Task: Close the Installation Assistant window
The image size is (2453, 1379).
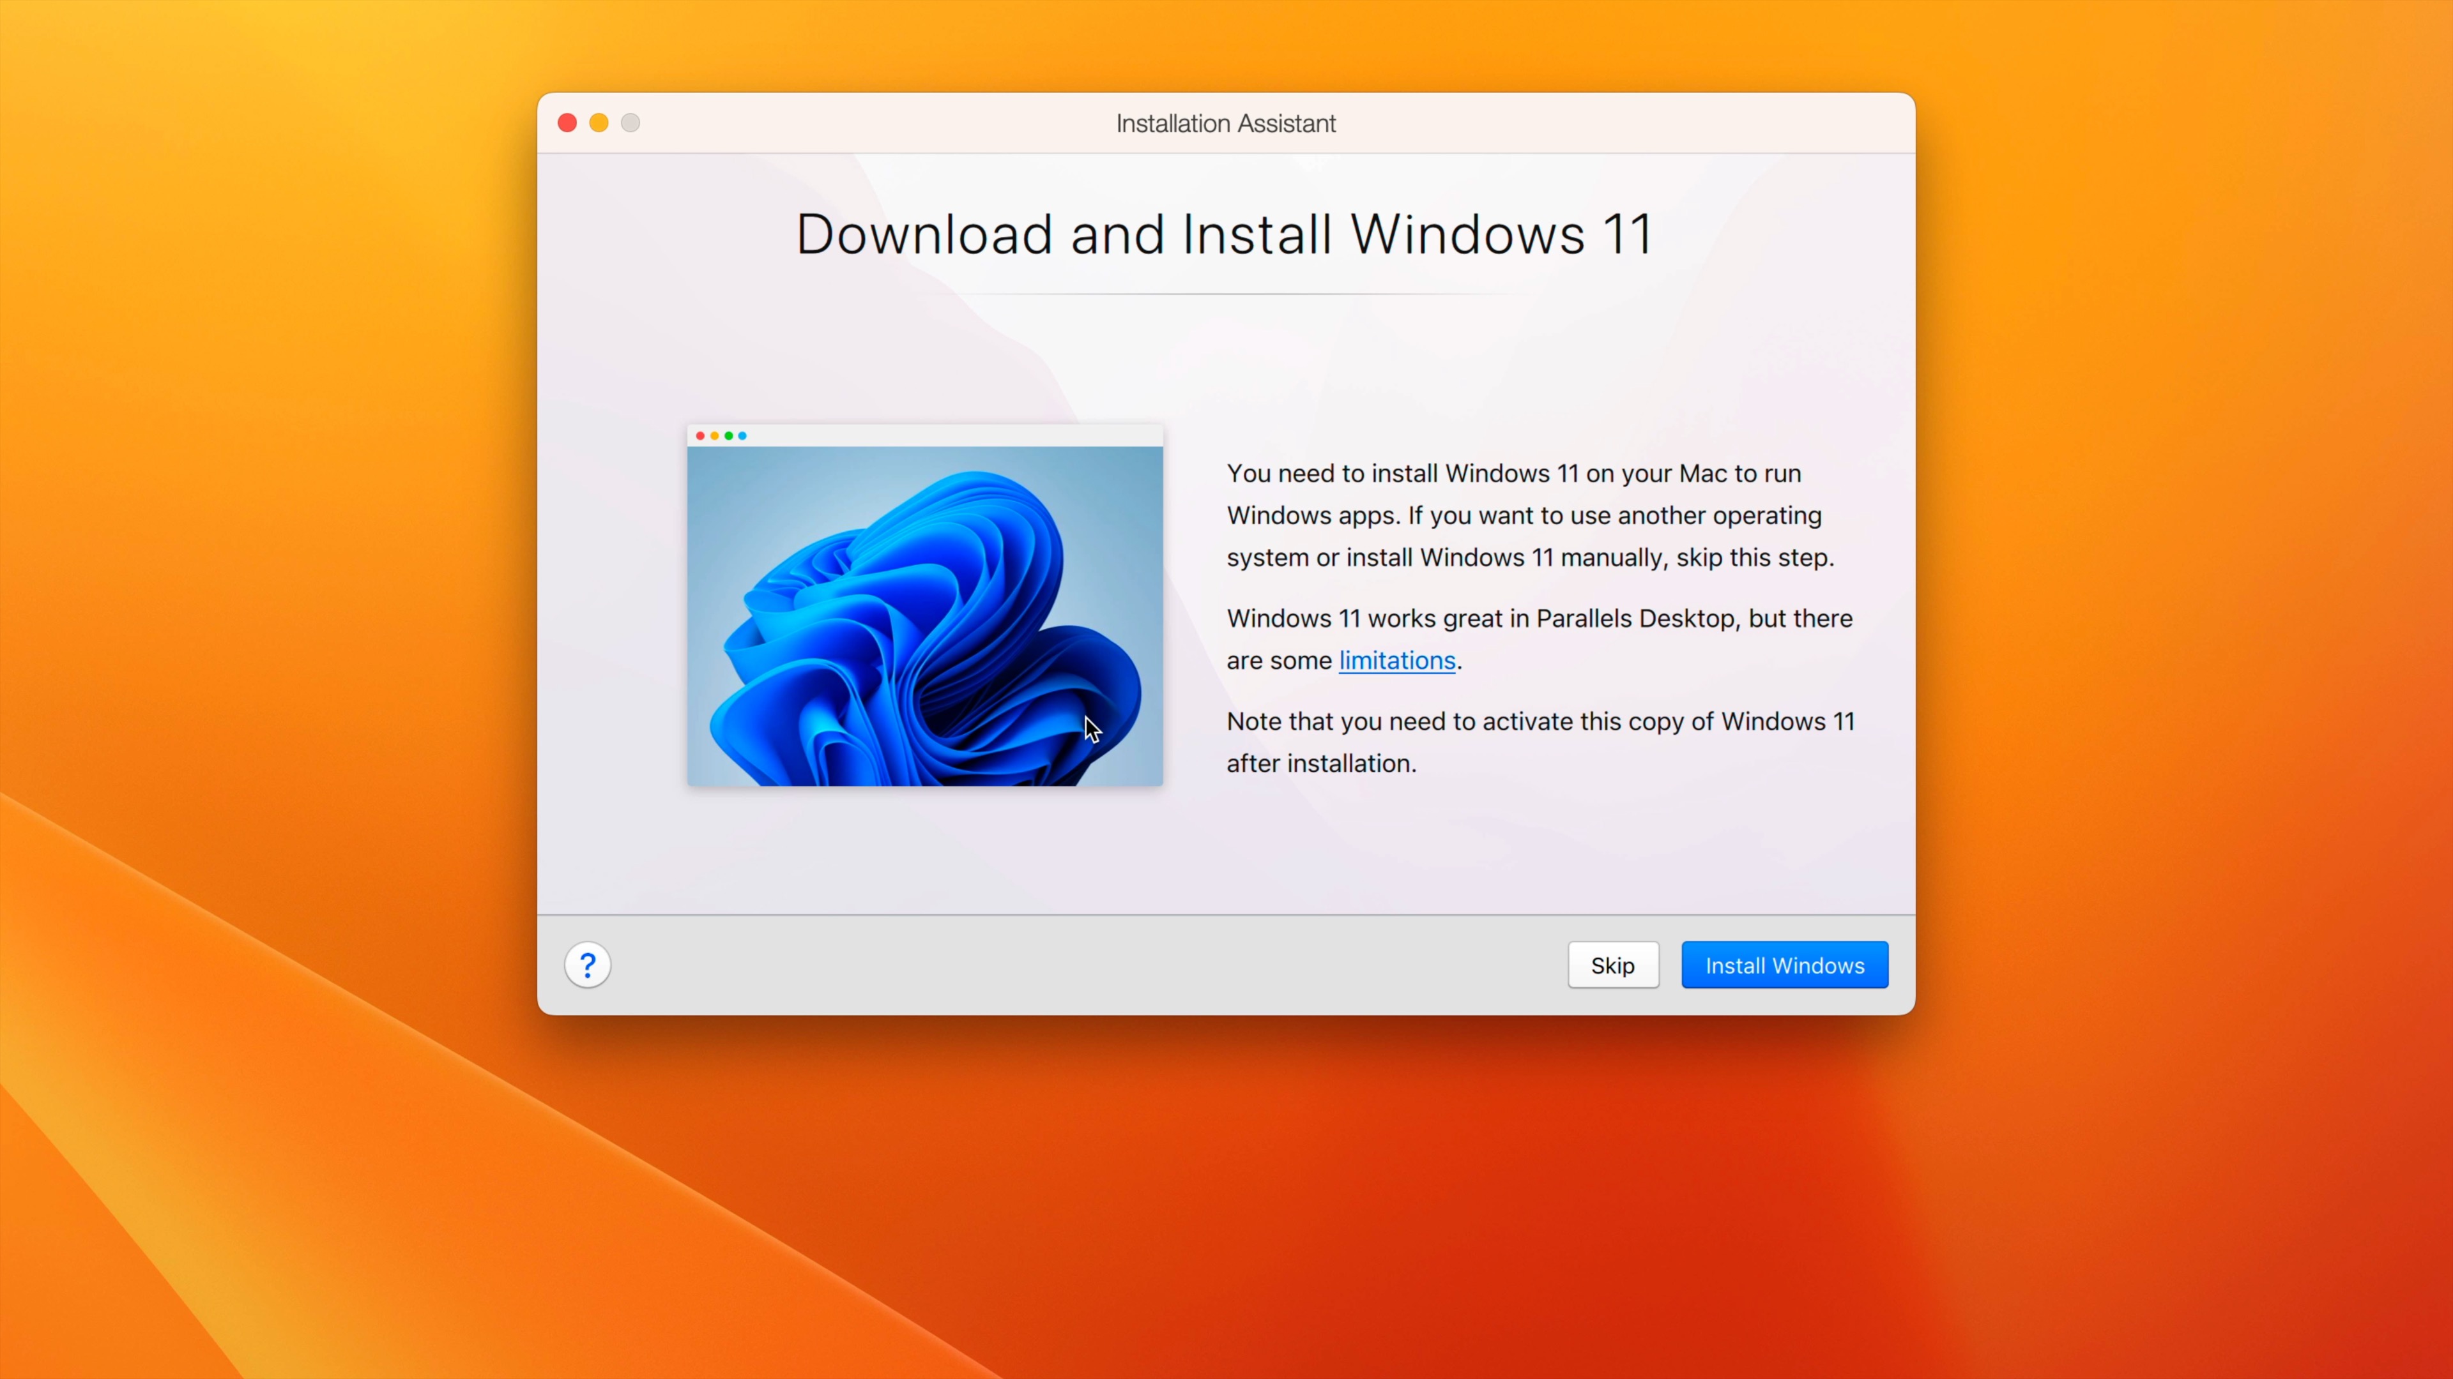Action: [567, 123]
